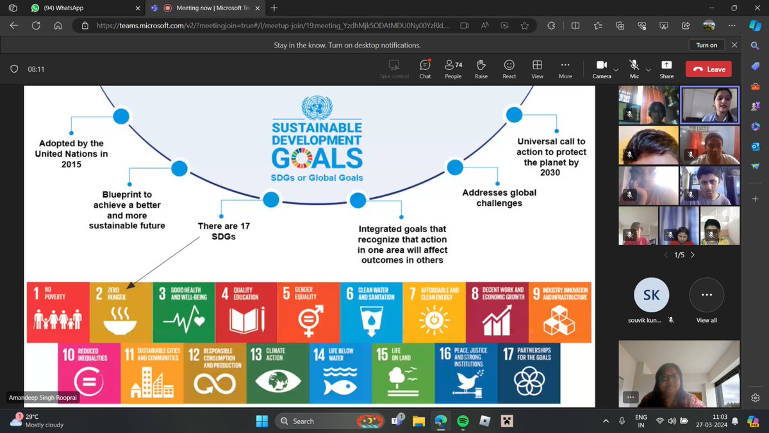Viewport: 769px width, 433px height.
Task: Open camera permission icon in address bar
Action: click(x=465, y=26)
